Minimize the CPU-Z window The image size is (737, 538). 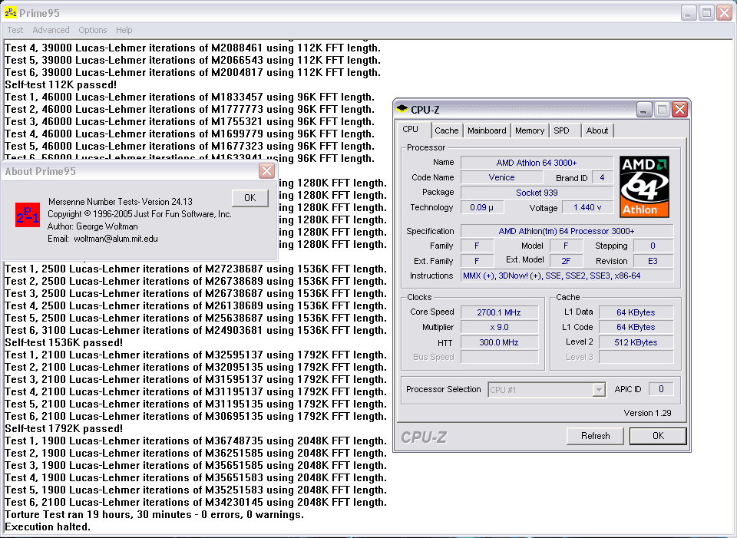click(644, 110)
